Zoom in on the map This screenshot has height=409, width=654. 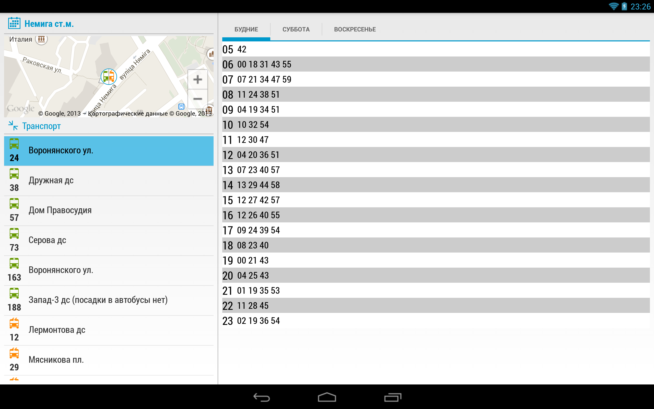(197, 79)
